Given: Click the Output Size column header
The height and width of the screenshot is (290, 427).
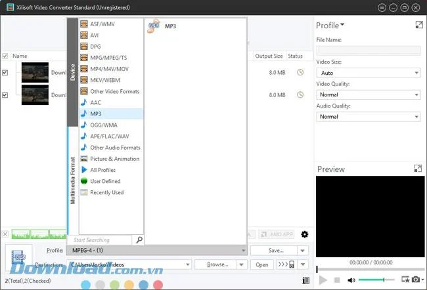Looking at the screenshot, I should pos(269,56).
